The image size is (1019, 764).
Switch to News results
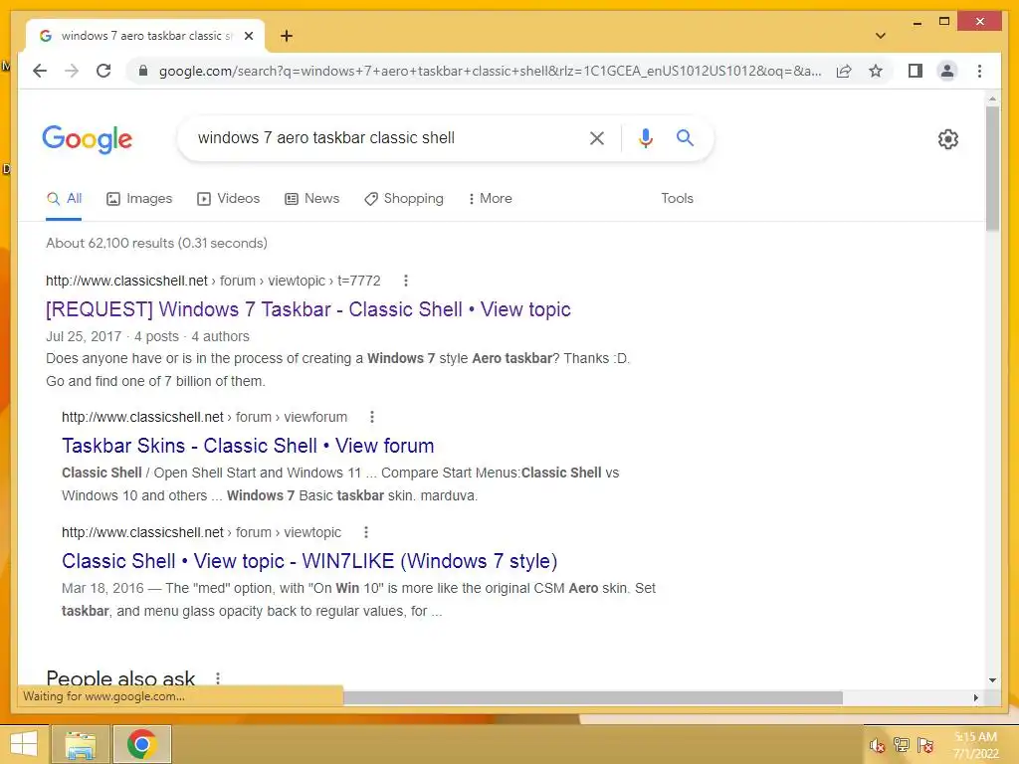pos(311,199)
